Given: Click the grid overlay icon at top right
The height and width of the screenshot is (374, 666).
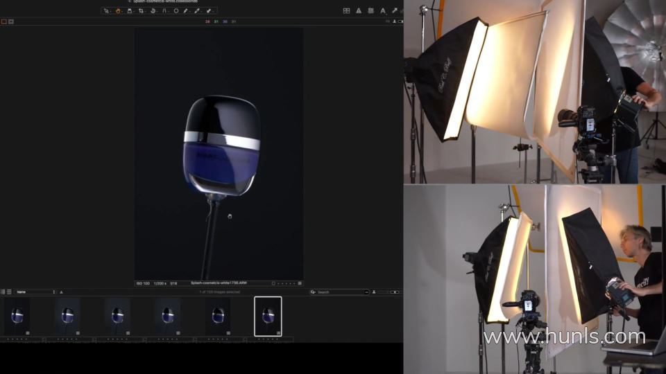Looking at the screenshot, I should [346, 11].
